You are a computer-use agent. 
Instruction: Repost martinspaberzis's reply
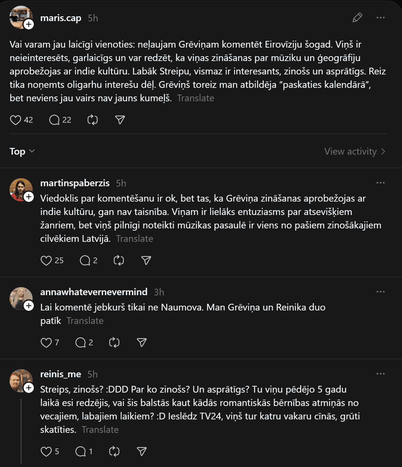(119, 261)
